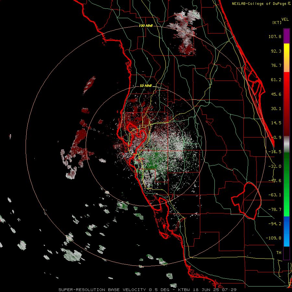Click the Lake Okeechobee outline on the map
Image resolution: width=292 pixels, height=292 pixels.
point(246,201)
